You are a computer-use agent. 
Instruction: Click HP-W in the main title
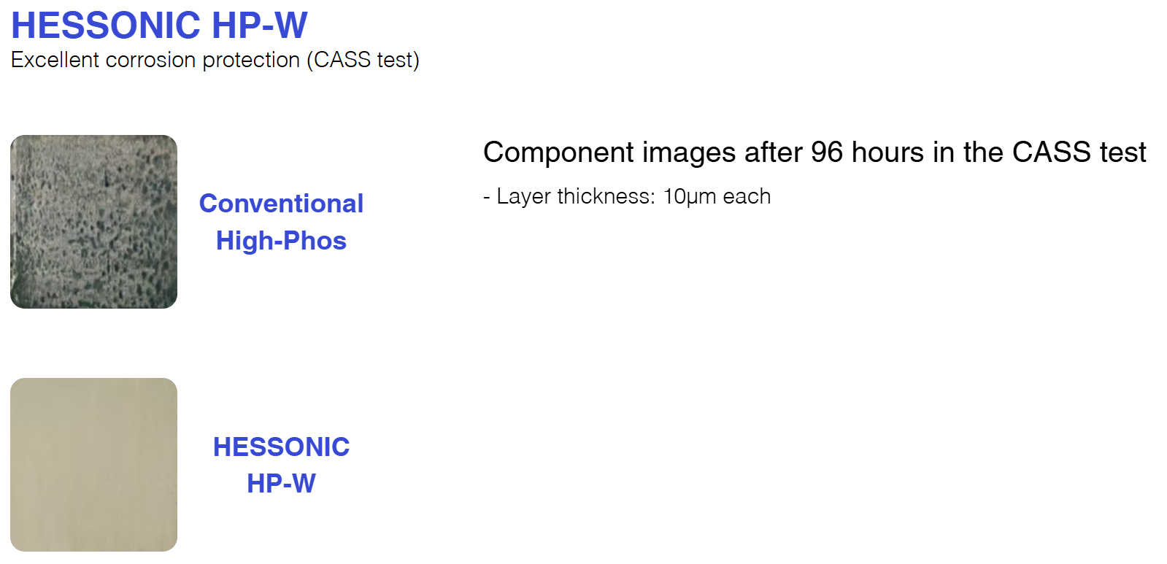[x=260, y=26]
